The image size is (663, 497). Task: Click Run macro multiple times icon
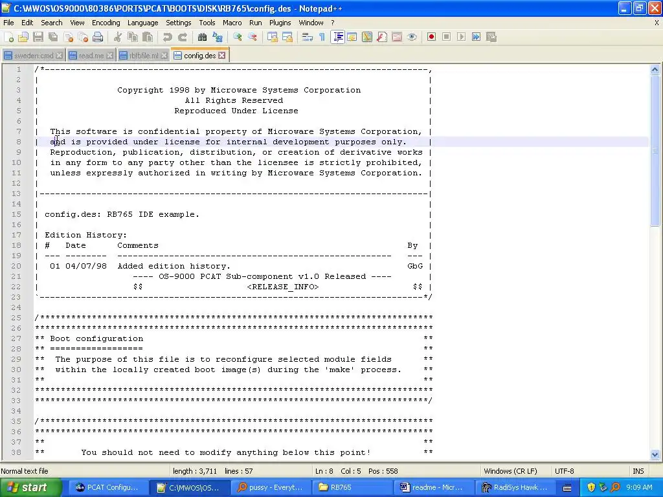[476, 37]
